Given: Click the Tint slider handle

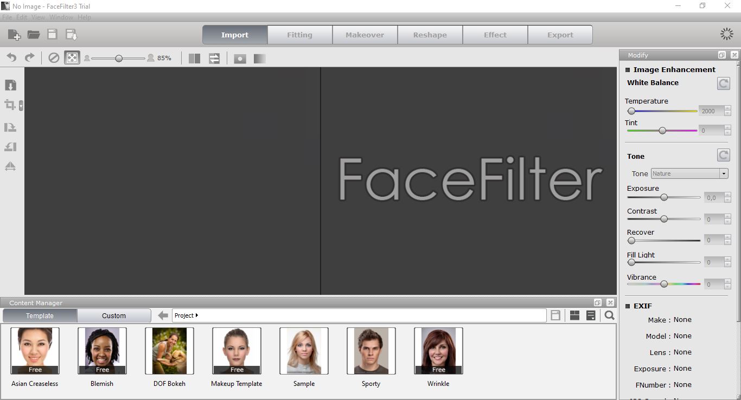Looking at the screenshot, I should (x=662, y=131).
